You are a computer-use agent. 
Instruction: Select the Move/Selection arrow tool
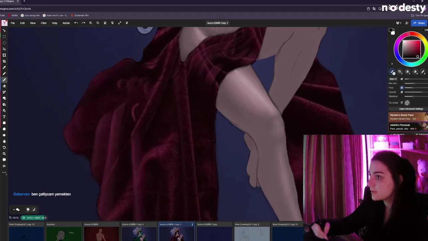coord(4,30)
